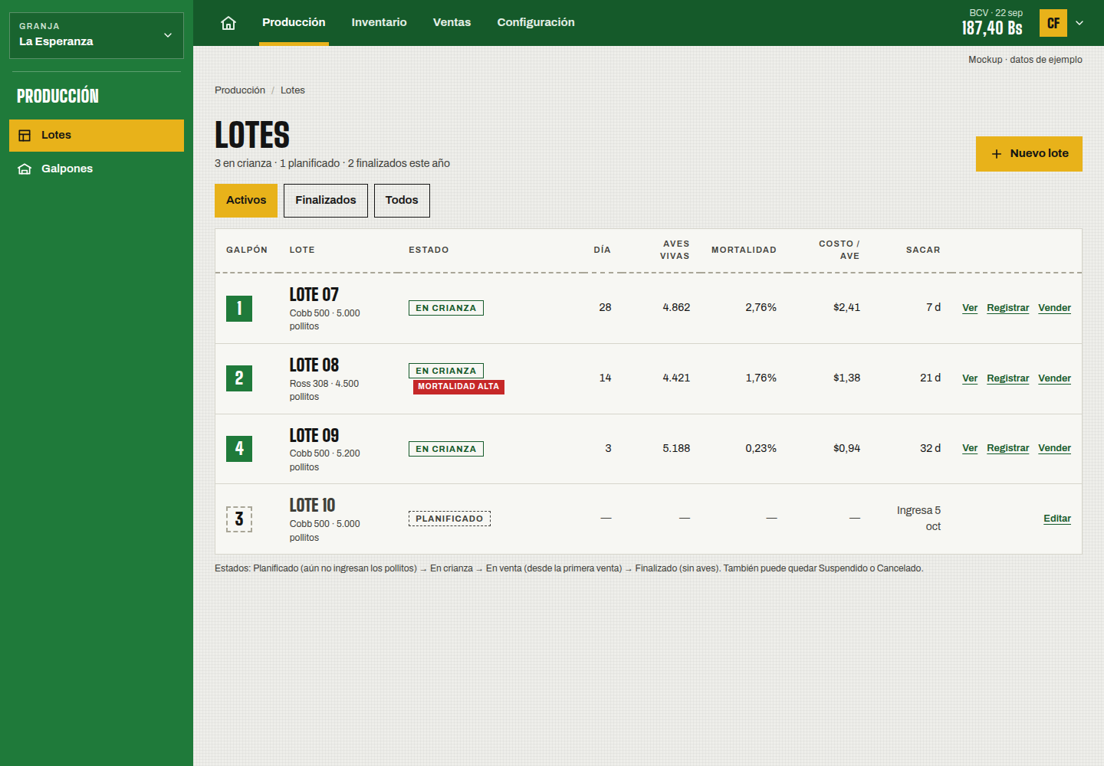Click the 21 d sacar value

pyautogui.click(x=930, y=378)
